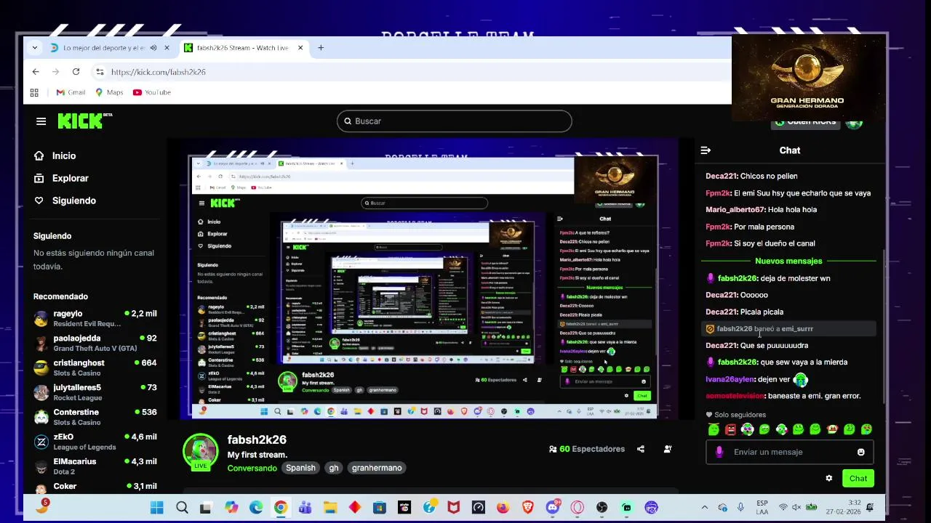Open recommended channel ElMacarius

point(95,466)
